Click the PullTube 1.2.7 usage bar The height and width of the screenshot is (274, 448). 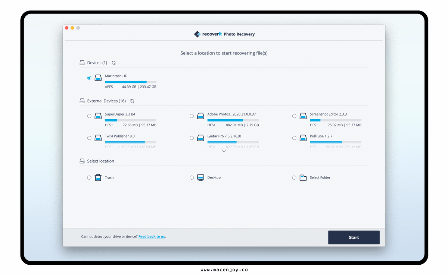point(336,142)
